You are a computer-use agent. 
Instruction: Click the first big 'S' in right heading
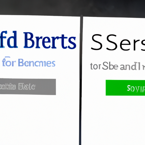click(x=97, y=42)
